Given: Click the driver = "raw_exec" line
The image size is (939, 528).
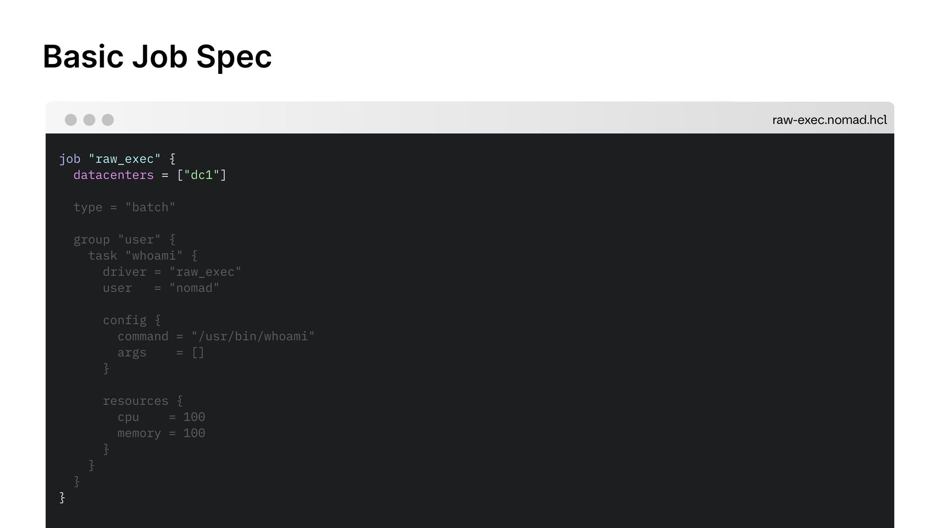Looking at the screenshot, I should point(172,272).
